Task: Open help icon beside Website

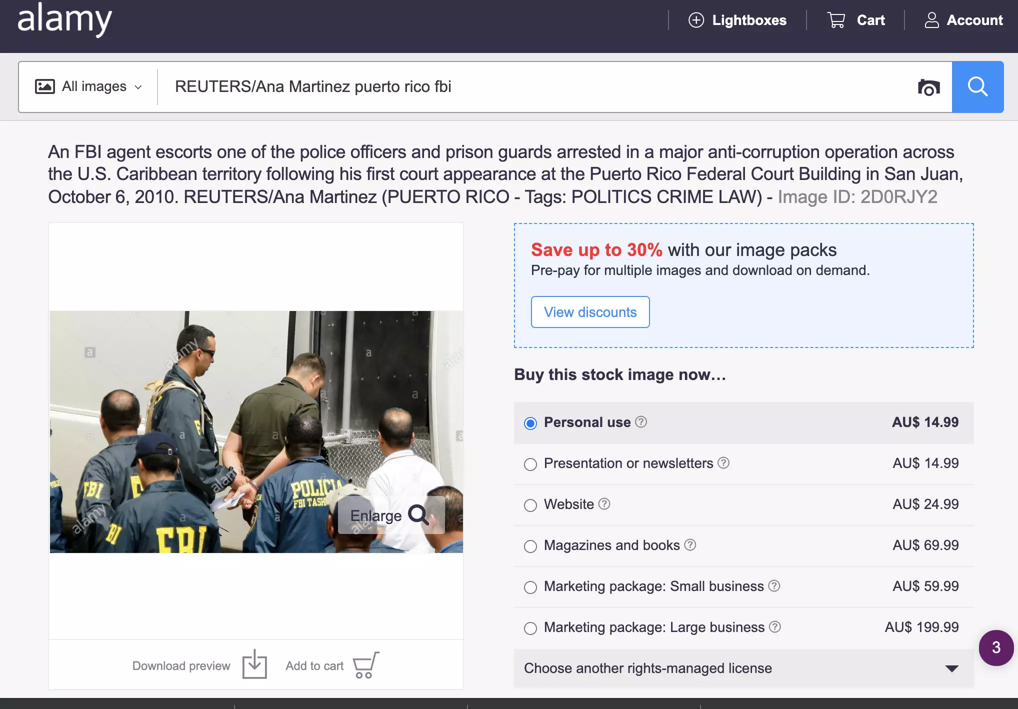Action: pyautogui.click(x=604, y=504)
